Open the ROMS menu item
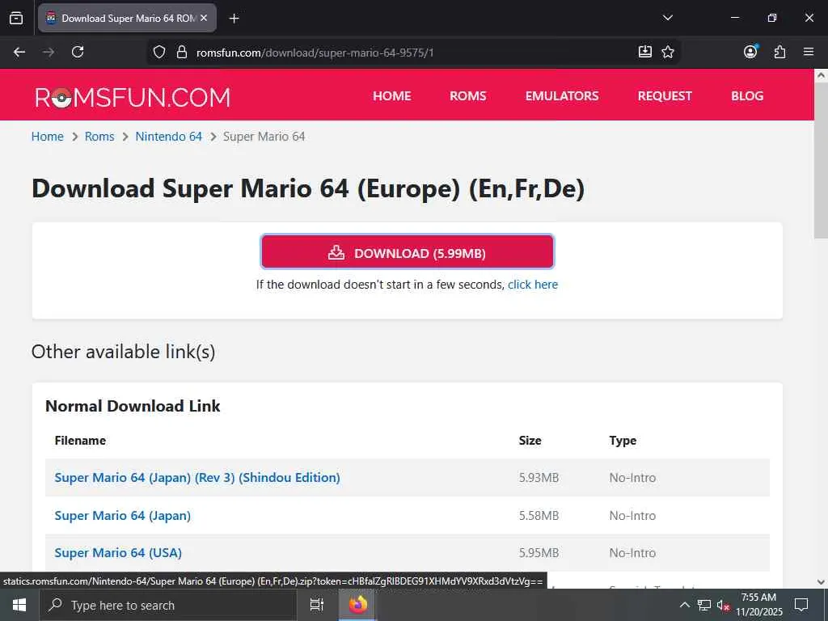Screen dimensions: 828x621 tap(468, 96)
